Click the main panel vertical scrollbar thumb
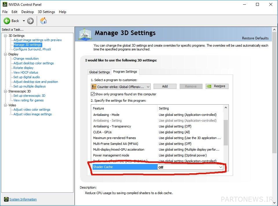 click(274, 92)
